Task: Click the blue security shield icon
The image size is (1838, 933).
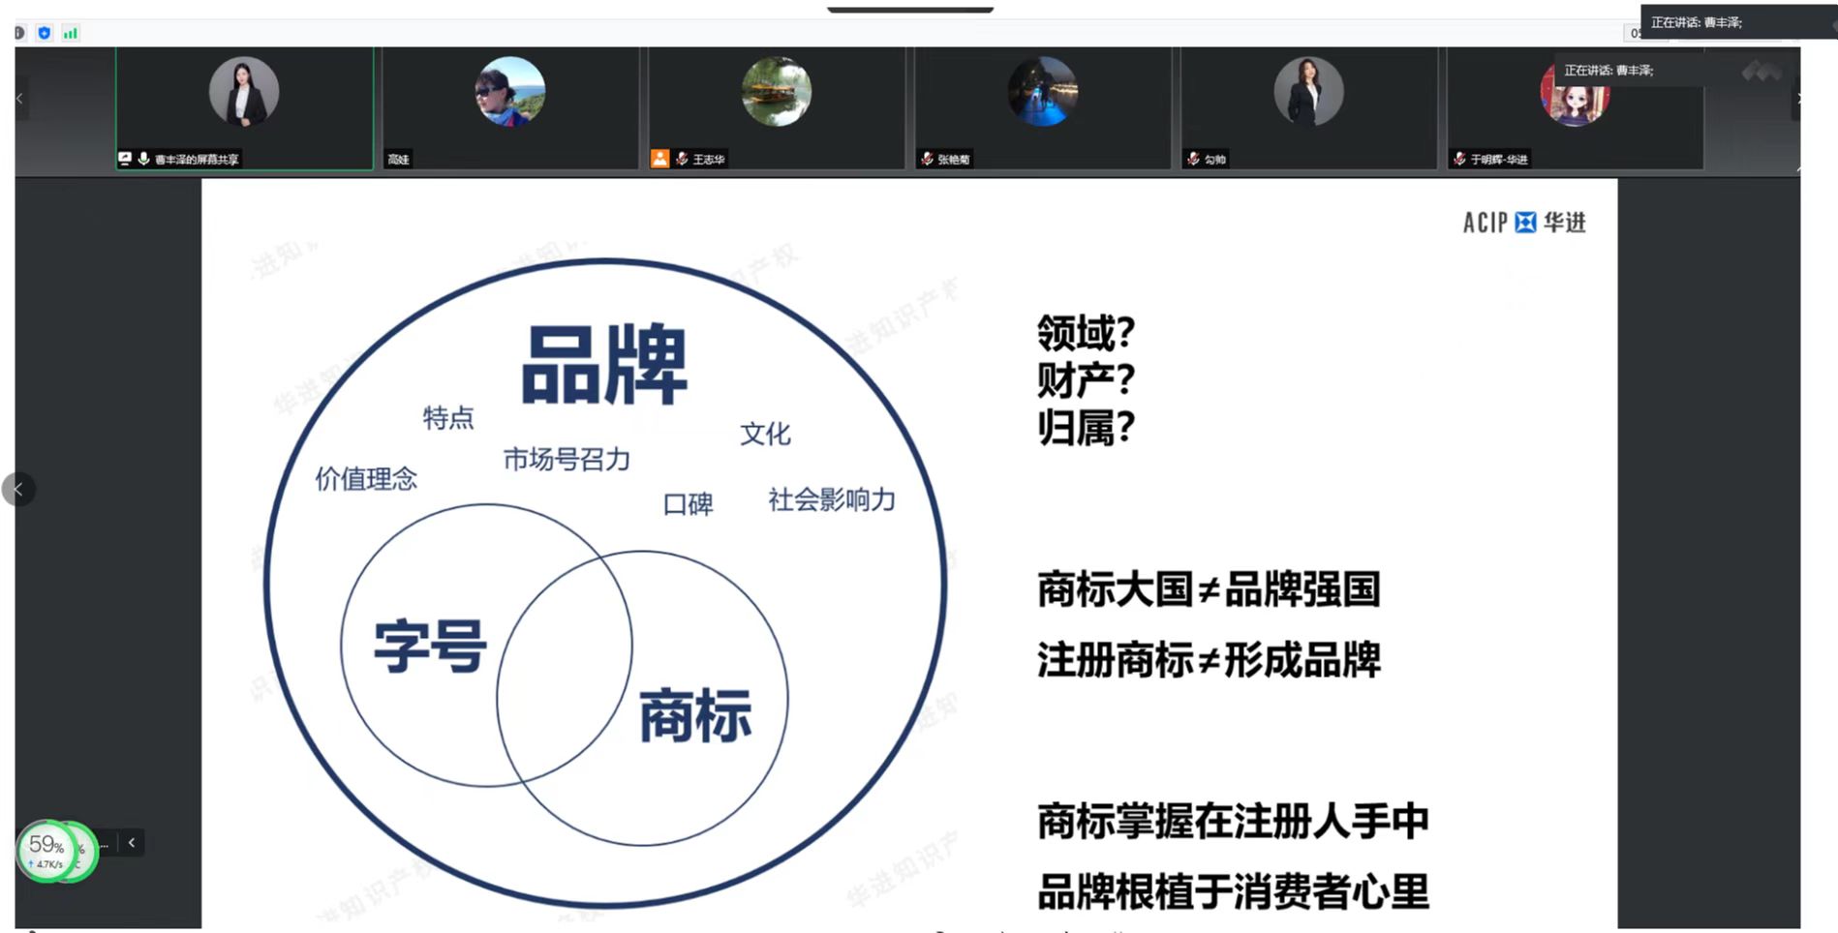Action: click(x=44, y=33)
